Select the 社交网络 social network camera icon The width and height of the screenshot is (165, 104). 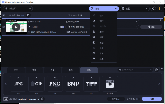[x=110, y=84]
